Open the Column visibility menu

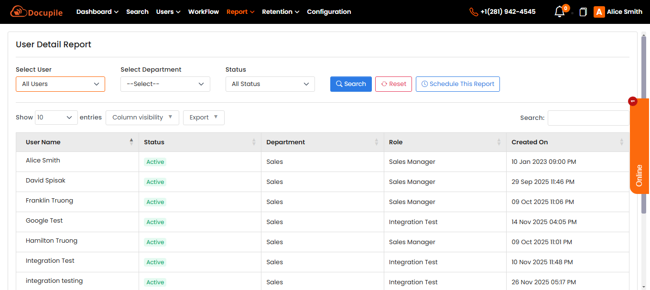pyautogui.click(x=142, y=118)
